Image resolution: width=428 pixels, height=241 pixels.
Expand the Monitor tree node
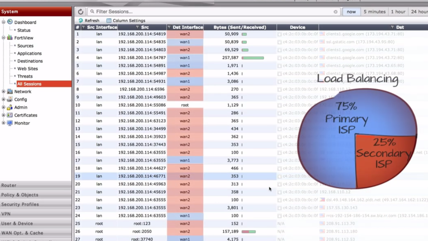4,123
